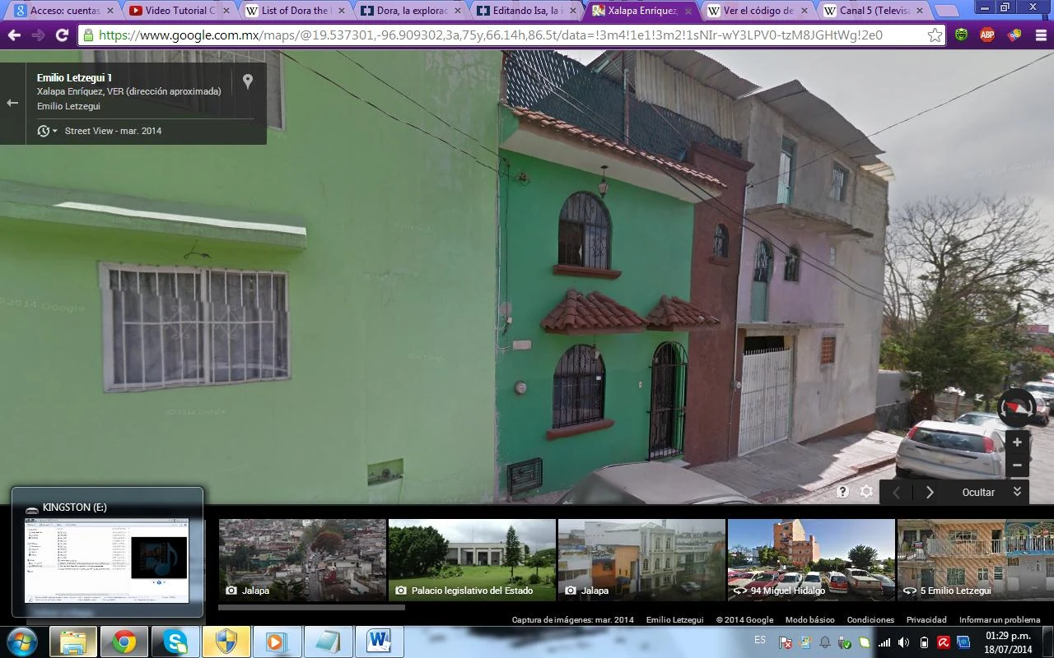
Task: Open Skype from the Windows taskbar
Action: point(175,641)
